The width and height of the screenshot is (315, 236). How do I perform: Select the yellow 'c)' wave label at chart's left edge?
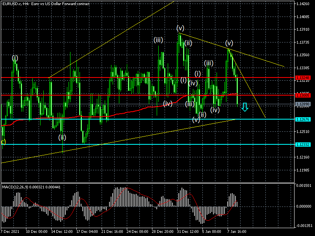3,142
